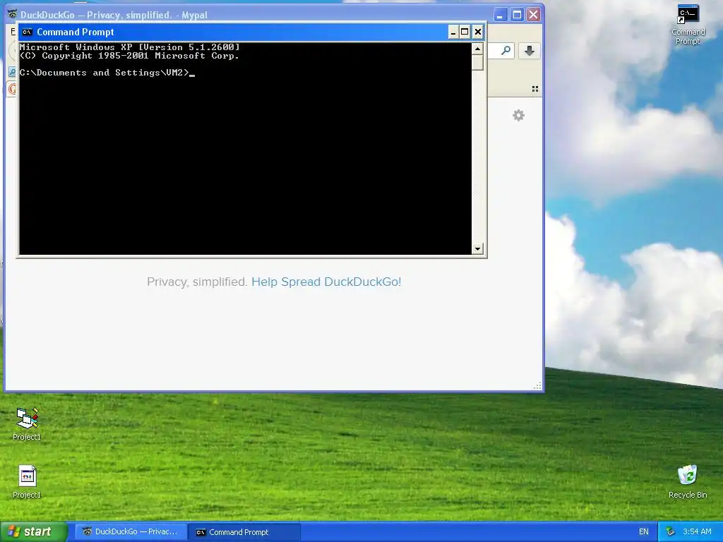Click the system tray notification icon
This screenshot has width=723, height=542.
coord(671,532)
